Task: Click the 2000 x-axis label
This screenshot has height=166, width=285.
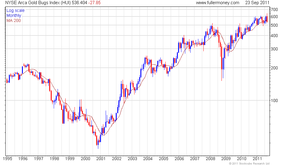Action: click(85, 159)
